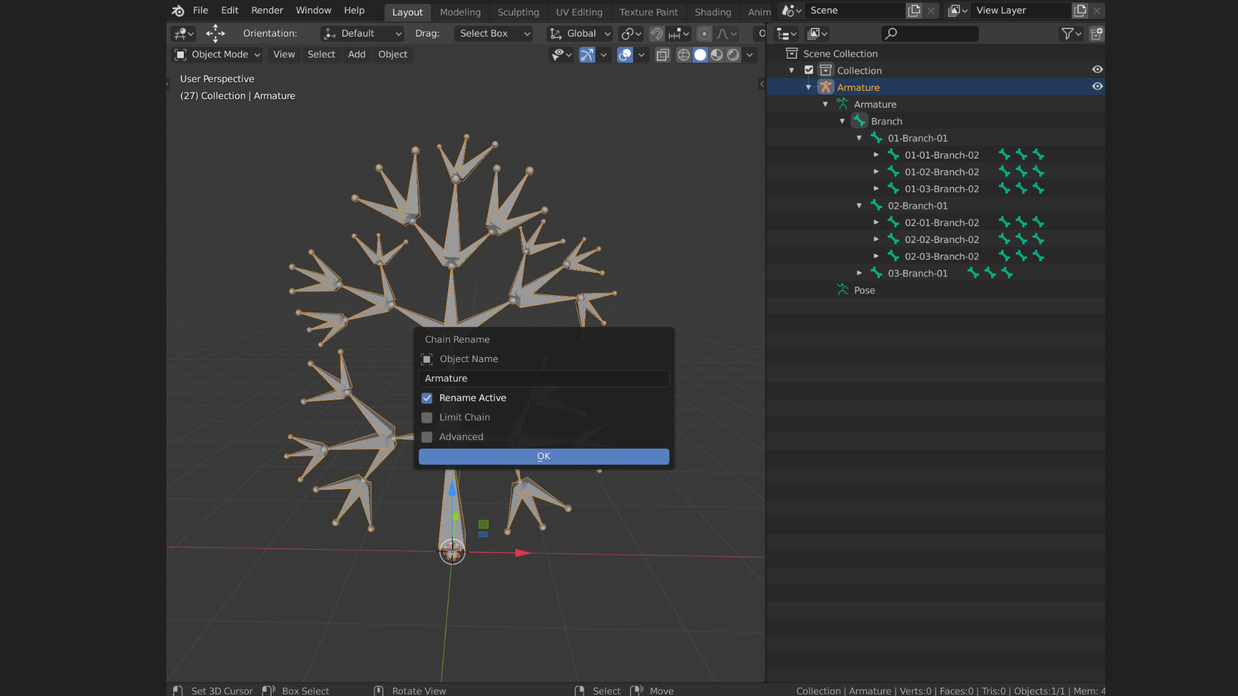
Task: Click the Armature name text field
Action: tap(544, 379)
